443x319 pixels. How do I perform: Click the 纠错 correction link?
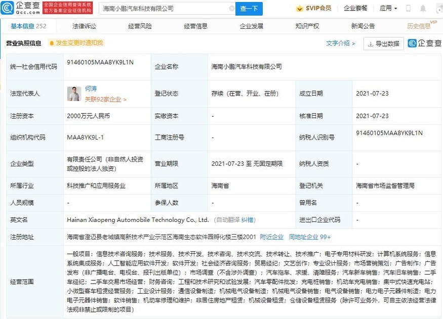click(x=247, y=220)
